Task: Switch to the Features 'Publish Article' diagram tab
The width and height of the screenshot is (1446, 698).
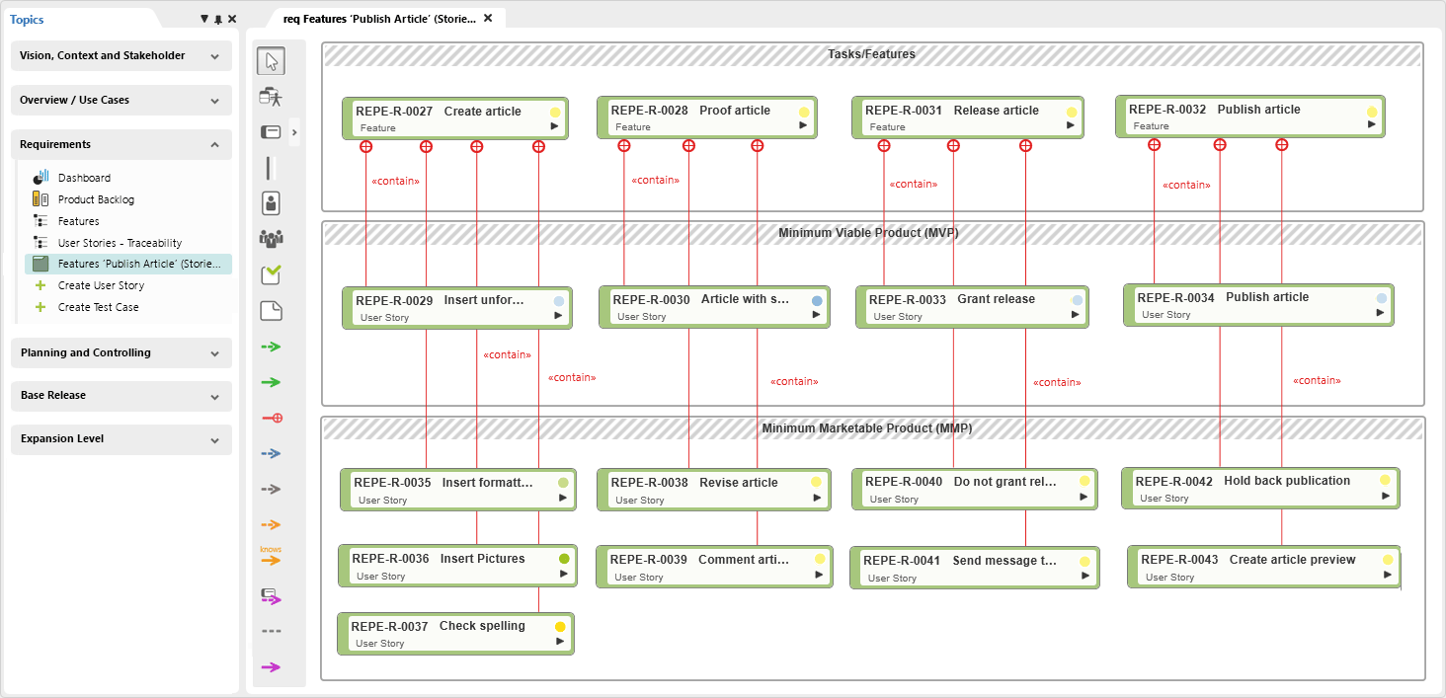Action: (x=379, y=19)
